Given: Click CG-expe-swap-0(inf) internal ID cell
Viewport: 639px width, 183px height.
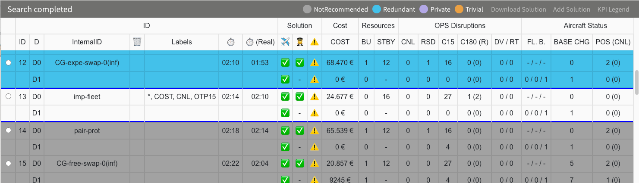Looking at the screenshot, I should (x=87, y=63).
